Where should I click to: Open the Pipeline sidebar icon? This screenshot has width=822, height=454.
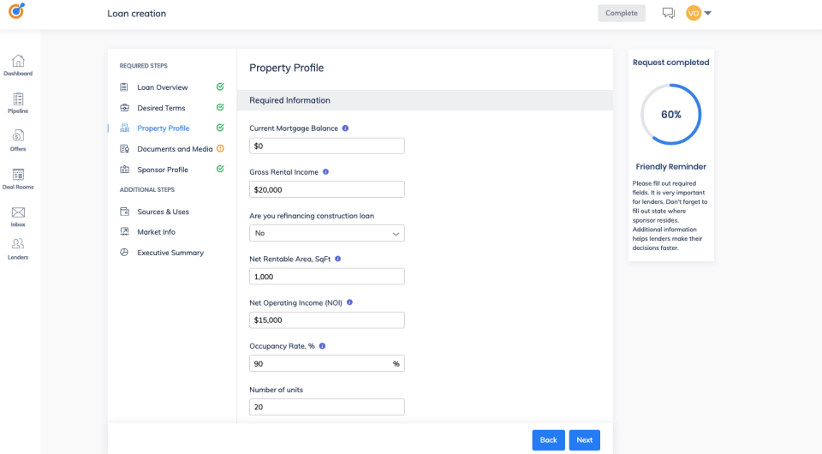(18, 104)
